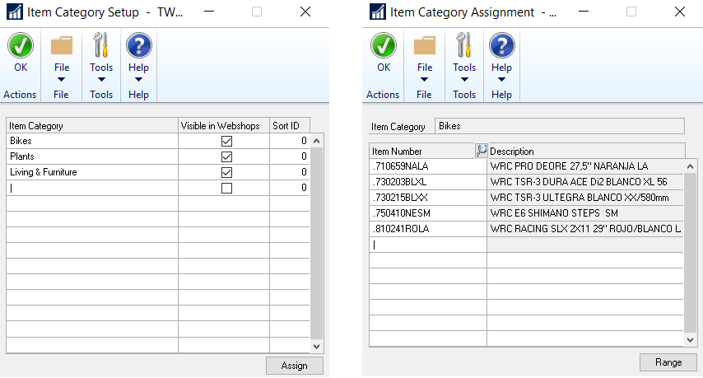Check Visible in Webshops on the empty new row
The width and height of the screenshot is (703, 378).
[x=227, y=189]
